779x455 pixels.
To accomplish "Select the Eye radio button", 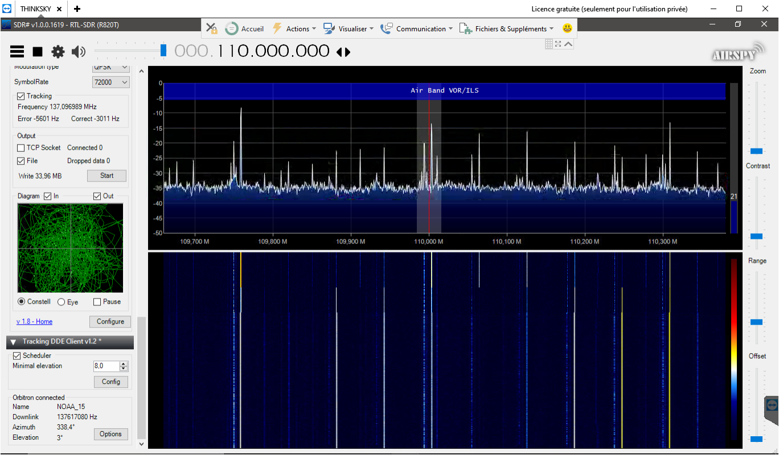I will pyautogui.click(x=61, y=302).
